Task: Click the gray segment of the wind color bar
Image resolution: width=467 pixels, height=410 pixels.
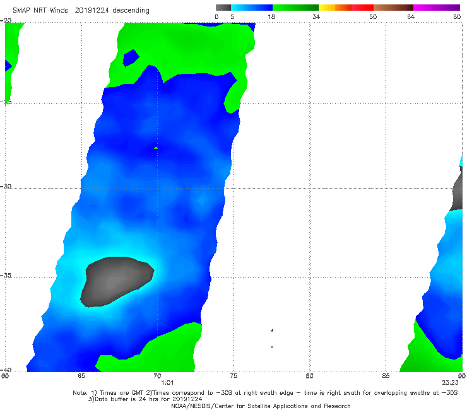Action: click(223, 8)
